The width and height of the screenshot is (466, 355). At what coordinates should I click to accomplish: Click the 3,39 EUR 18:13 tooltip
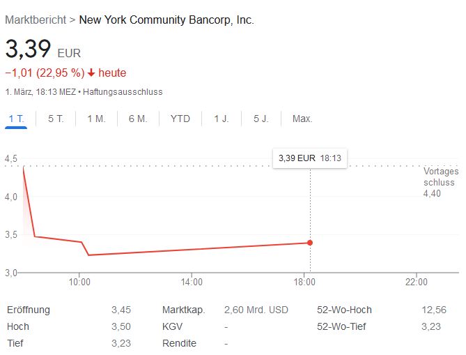click(x=310, y=158)
